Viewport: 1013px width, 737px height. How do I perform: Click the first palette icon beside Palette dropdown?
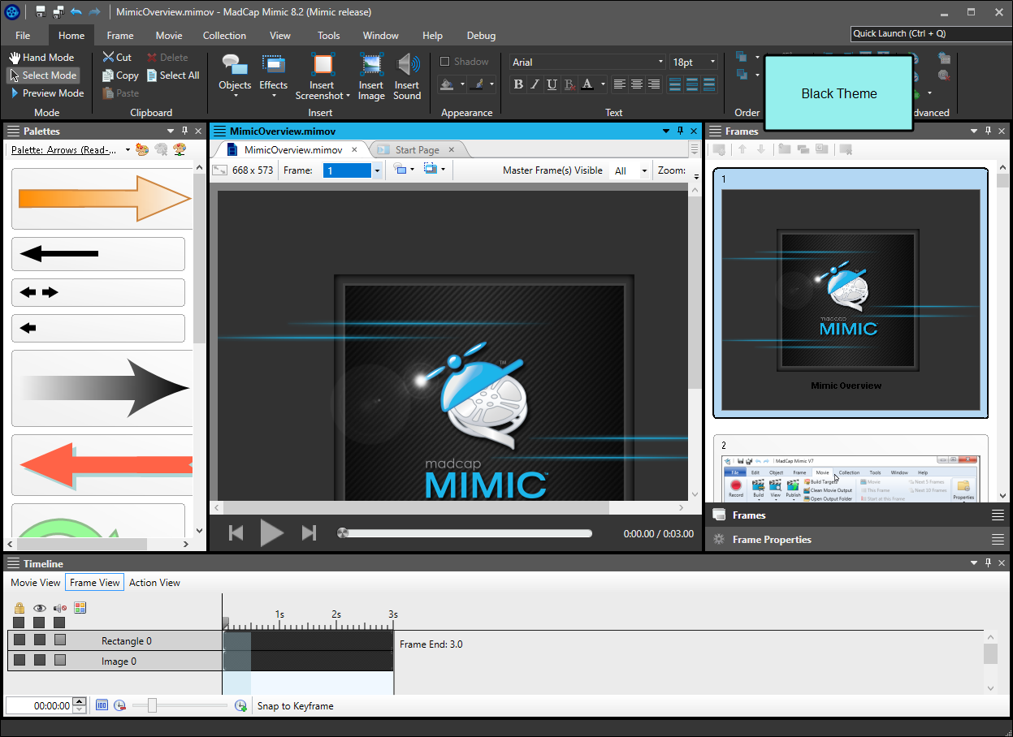(x=142, y=149)
